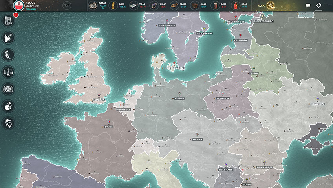Viewport: 333px width, 188px height.
Task: Open the diplomacy dove icon
Action: (8, 37)
